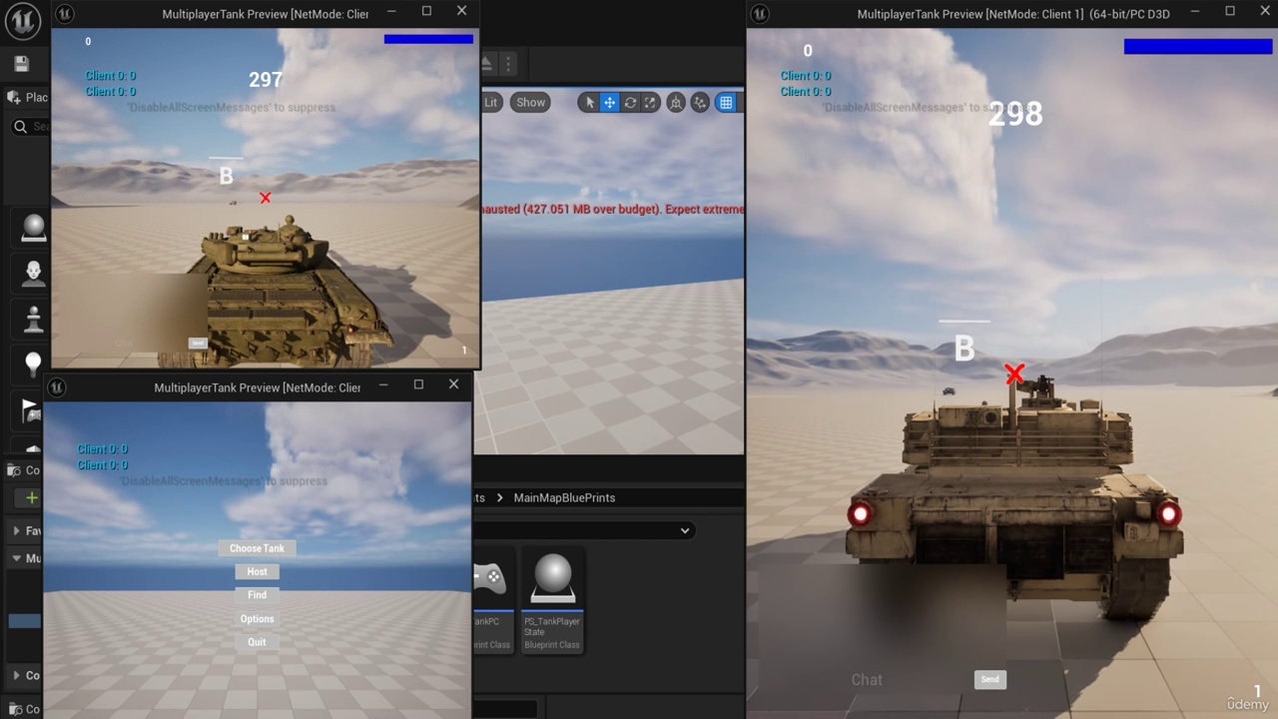Click the Unreal Engine logo in the editor
Screen dimensions: 1278x719
22,20
